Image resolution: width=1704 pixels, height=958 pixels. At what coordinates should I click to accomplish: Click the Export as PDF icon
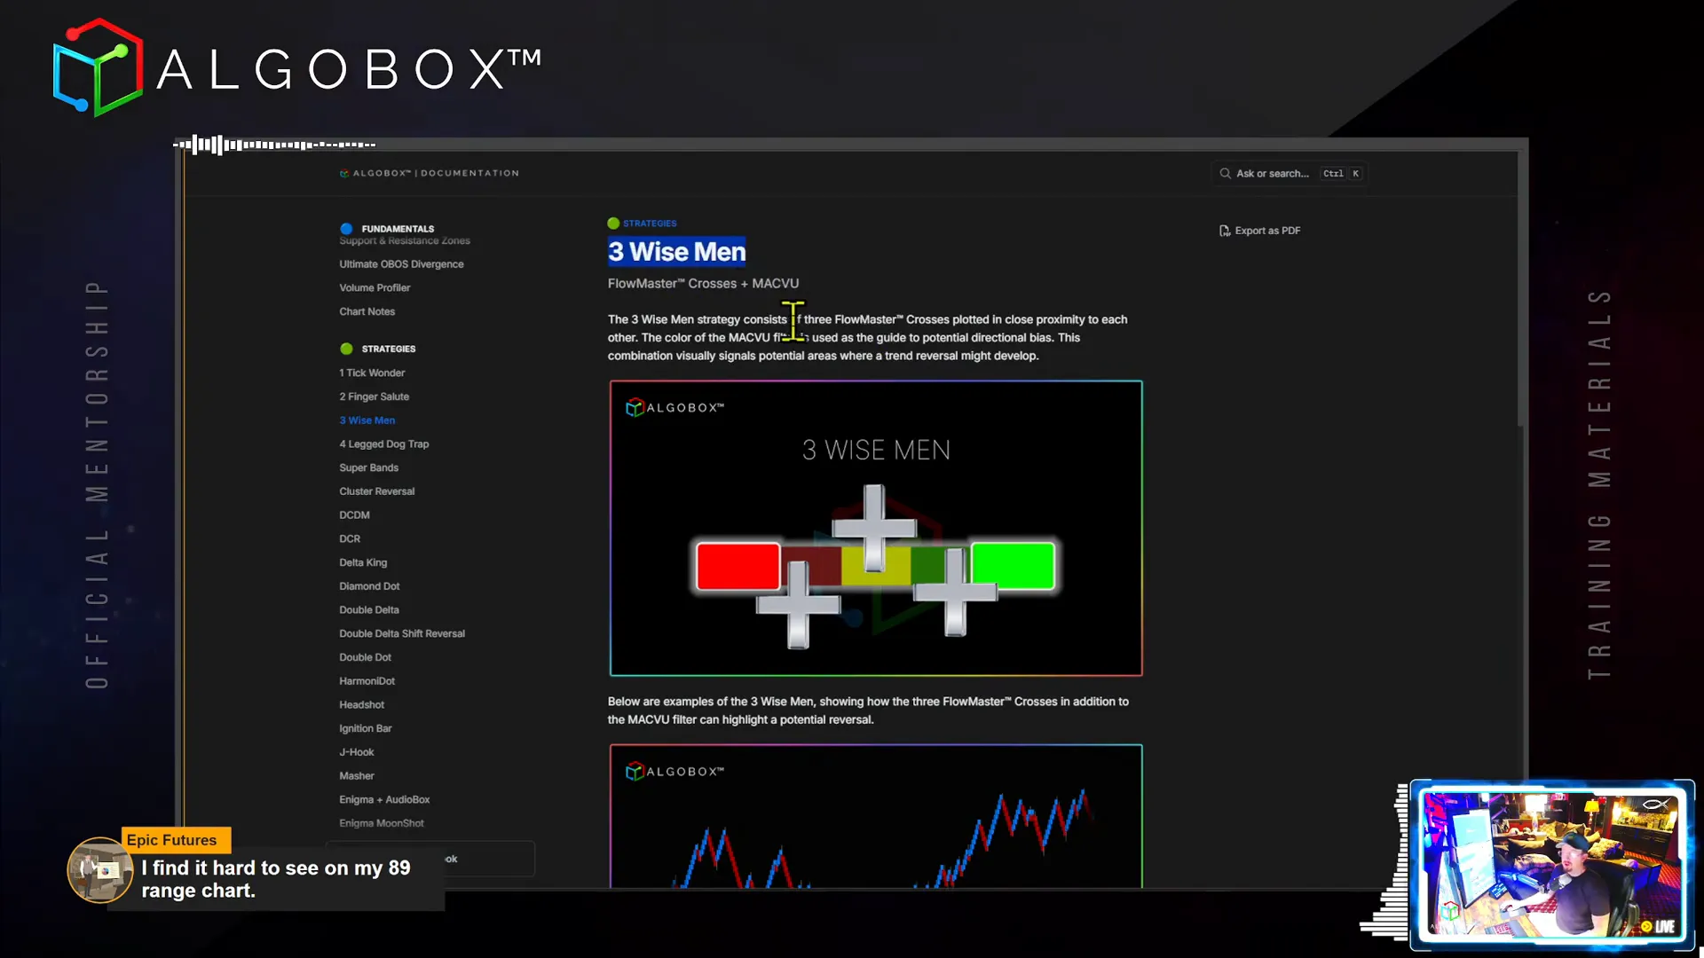[1225, 231]
